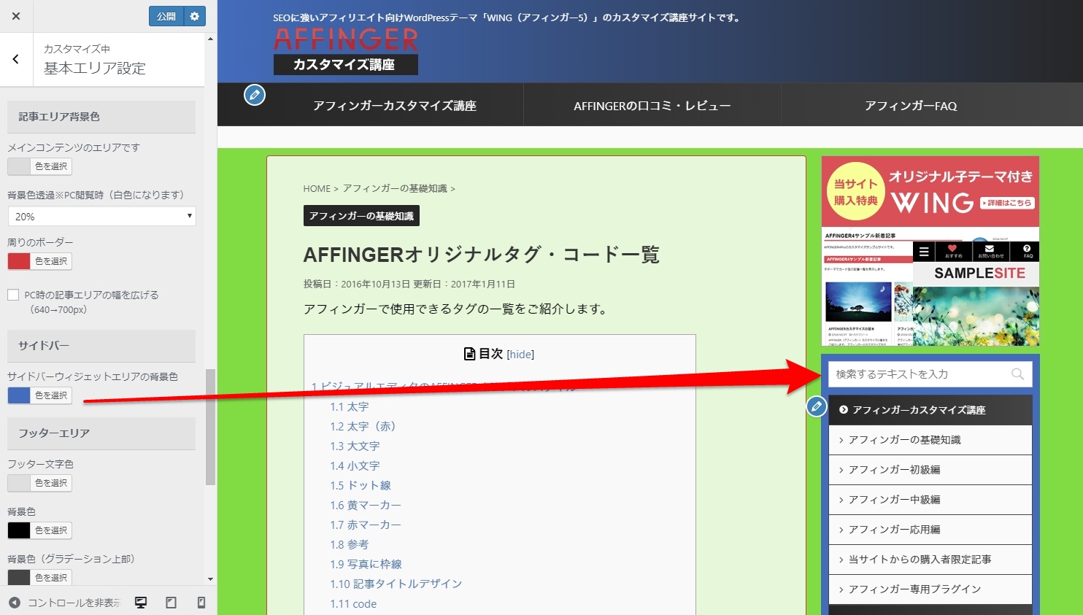Viewport: 1083px width, 615px height.
Task: Click scrollbar down arrow in customizer panel
Action: 210,579
